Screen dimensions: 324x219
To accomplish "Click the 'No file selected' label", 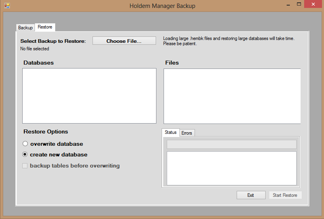I will coord(35,49).
